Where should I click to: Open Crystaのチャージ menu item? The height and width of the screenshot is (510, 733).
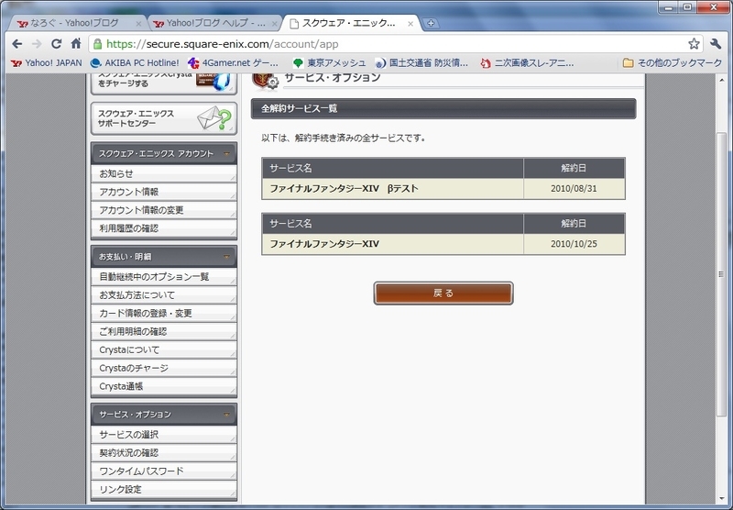point(164,368)
